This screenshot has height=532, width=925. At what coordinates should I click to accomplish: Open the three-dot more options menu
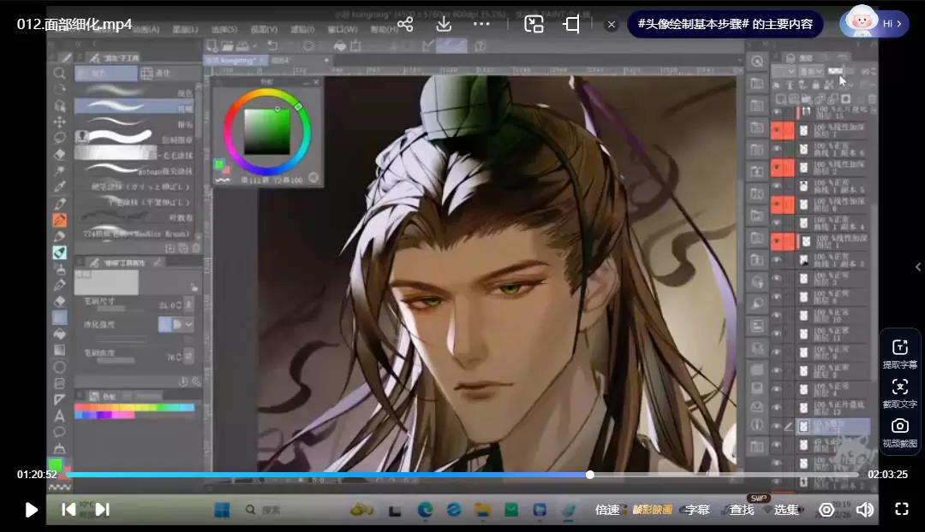pos(481,24)
